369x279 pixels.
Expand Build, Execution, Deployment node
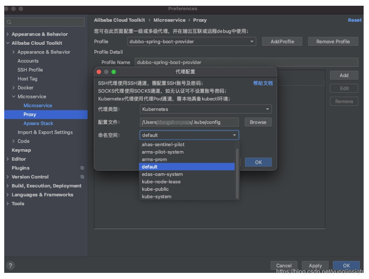click(8, 186)
